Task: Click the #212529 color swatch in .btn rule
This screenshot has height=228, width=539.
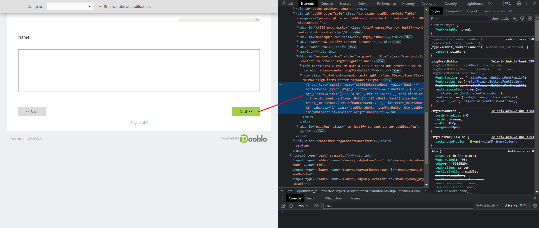Action: coord(451,164)
